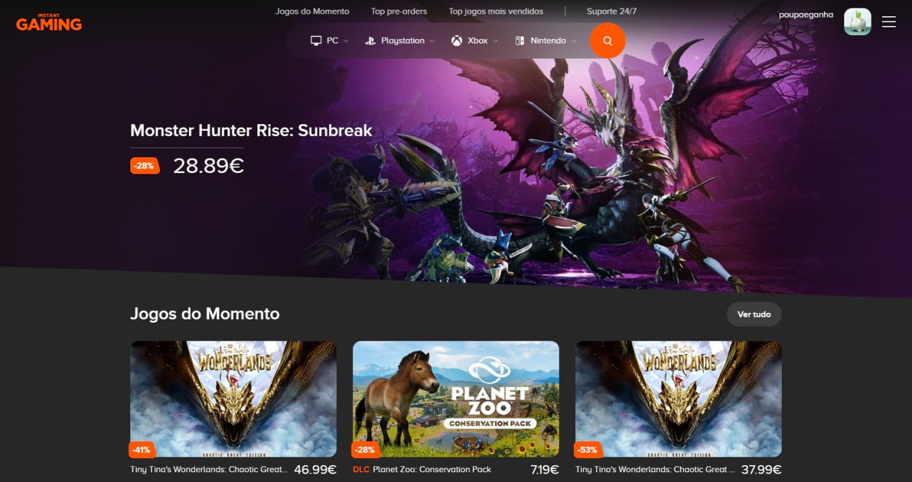Open Planet Zoo Conservation Pack thumbnail
This screenshot has height=482, width=912.
[x=456, y=399]
